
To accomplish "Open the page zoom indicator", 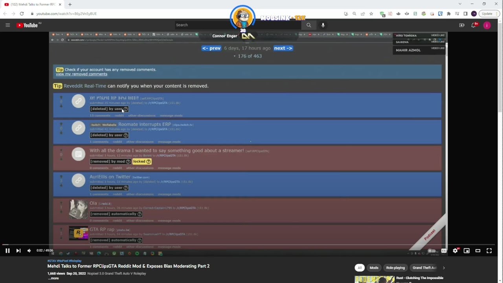I will (x=354, y=14).
